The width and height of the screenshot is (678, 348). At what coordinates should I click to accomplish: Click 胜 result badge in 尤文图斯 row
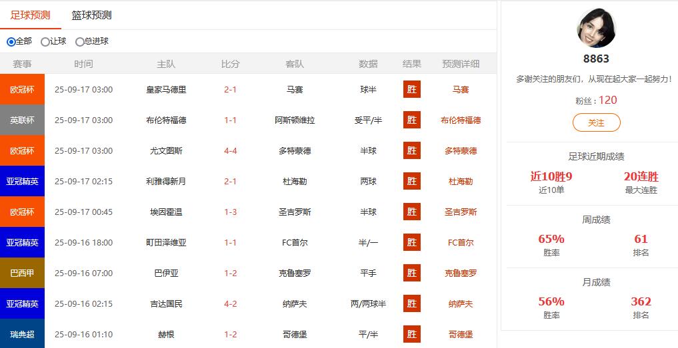[411, 150]
